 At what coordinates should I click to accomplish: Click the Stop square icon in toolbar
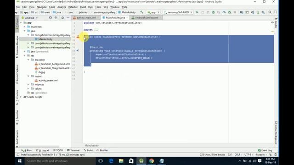click(x=235, y=12)
